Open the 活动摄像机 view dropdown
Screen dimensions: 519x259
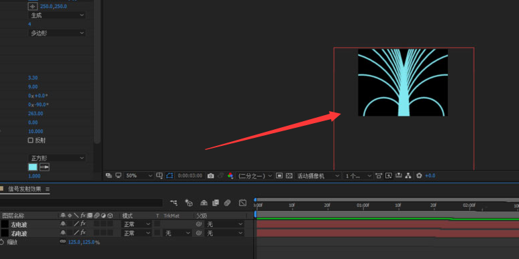coord(318,176)
